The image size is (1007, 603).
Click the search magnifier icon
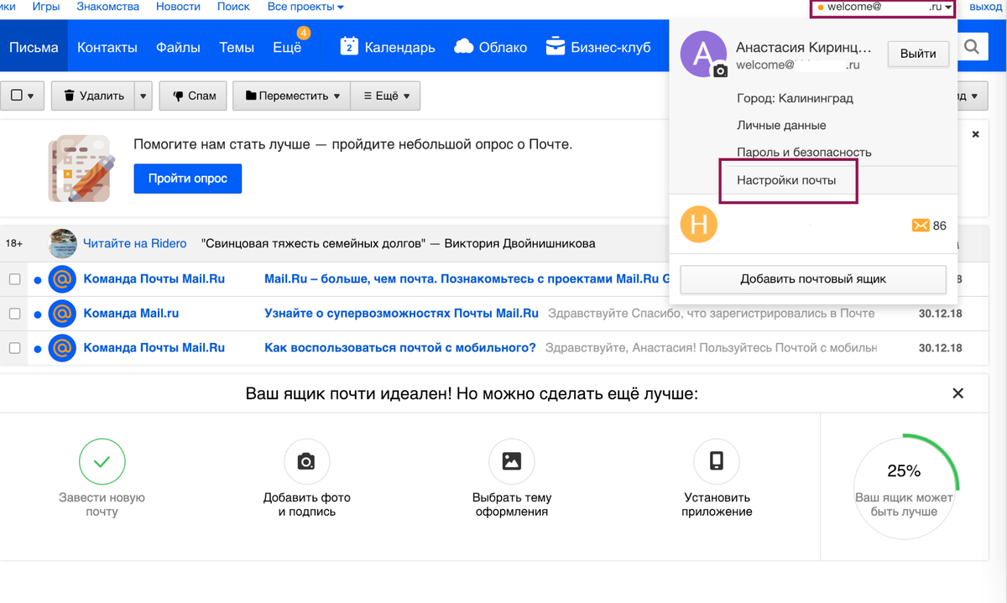(972, 47)
